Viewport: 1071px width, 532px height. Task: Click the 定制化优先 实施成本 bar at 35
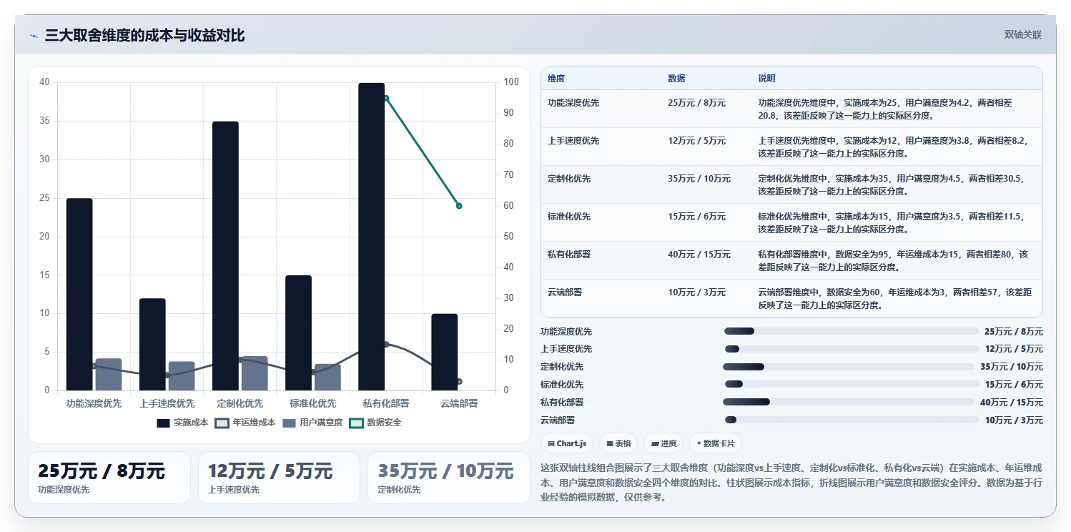[225, 256]
